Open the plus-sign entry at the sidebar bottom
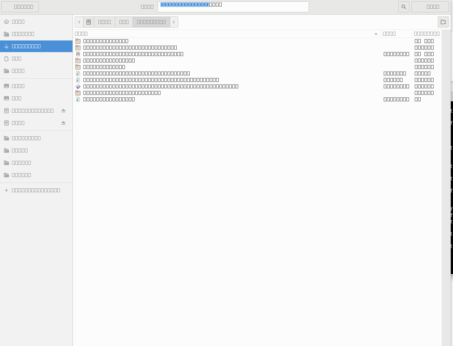This screenshot has height=346, width=453. (x=36, y=190)
